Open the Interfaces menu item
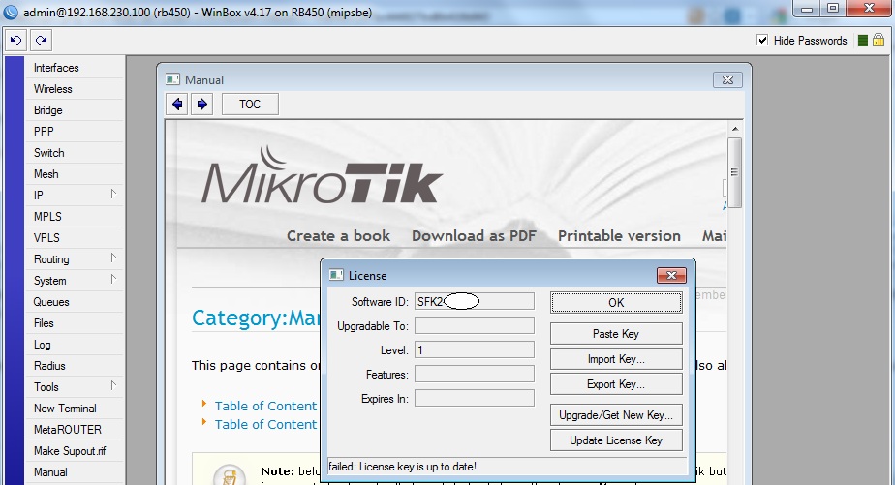 [x=75, y=68]
